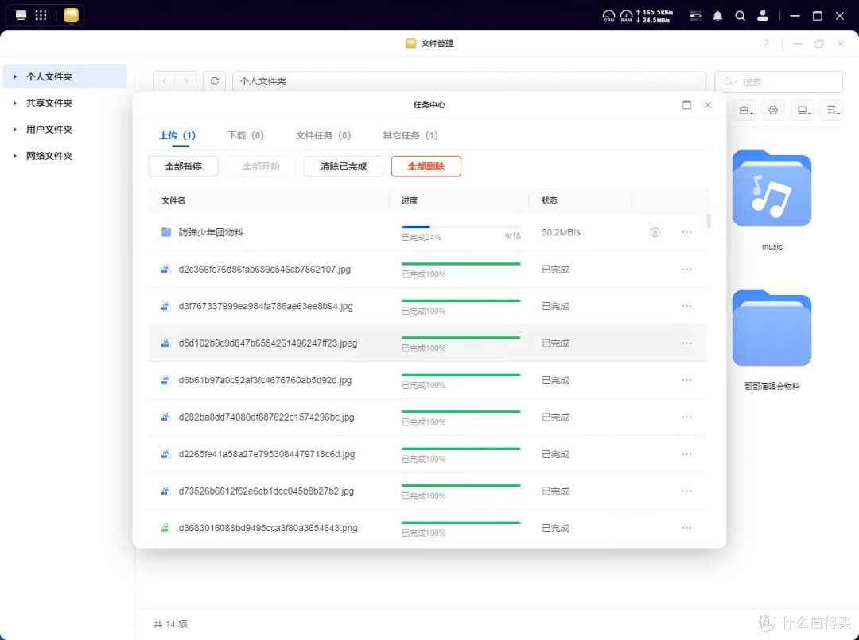Click file name d6b61b97a0c92af3fc4676760ab5d92d.jpg
The height and width of the screenshot is (640, 859).
(x=265, y=380)
